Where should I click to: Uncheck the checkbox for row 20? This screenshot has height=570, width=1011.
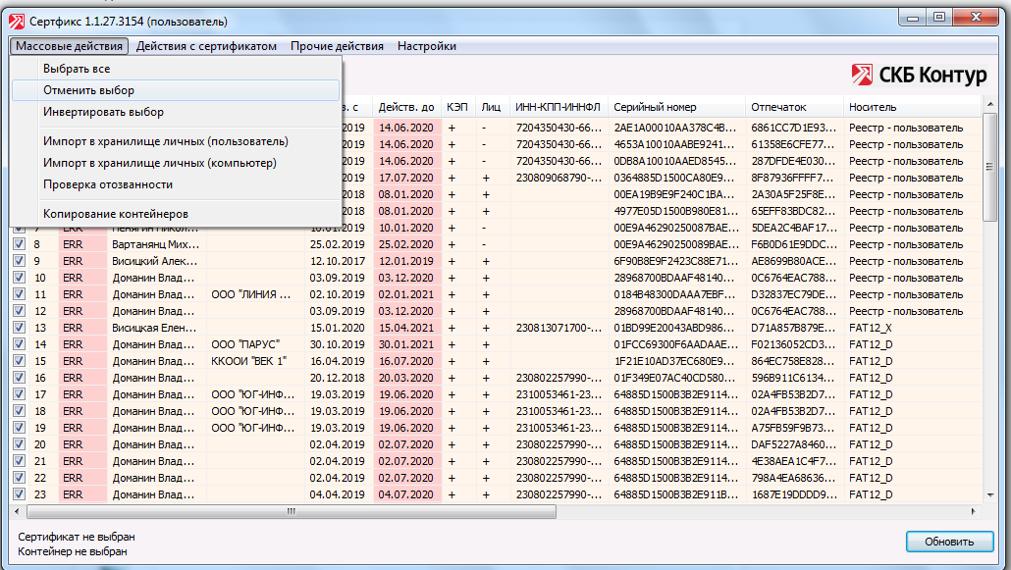tap(20, 444)
